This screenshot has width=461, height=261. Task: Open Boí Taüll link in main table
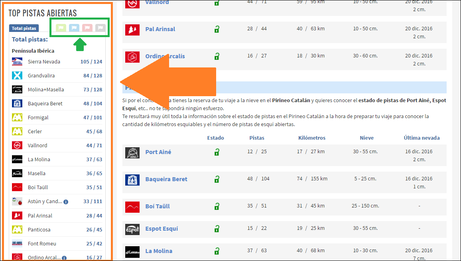click(158, 206)
